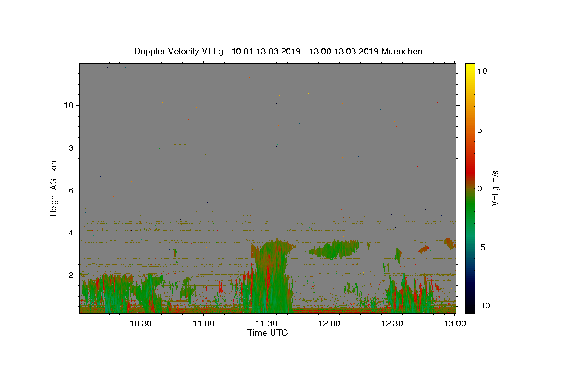Click the "Time UTC" x-axis label
The width and height of the screenshot is (564, 376).
[x=267, y=333]
